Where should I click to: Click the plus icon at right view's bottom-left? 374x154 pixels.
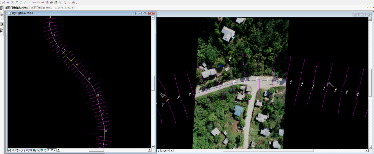[159, 151]
